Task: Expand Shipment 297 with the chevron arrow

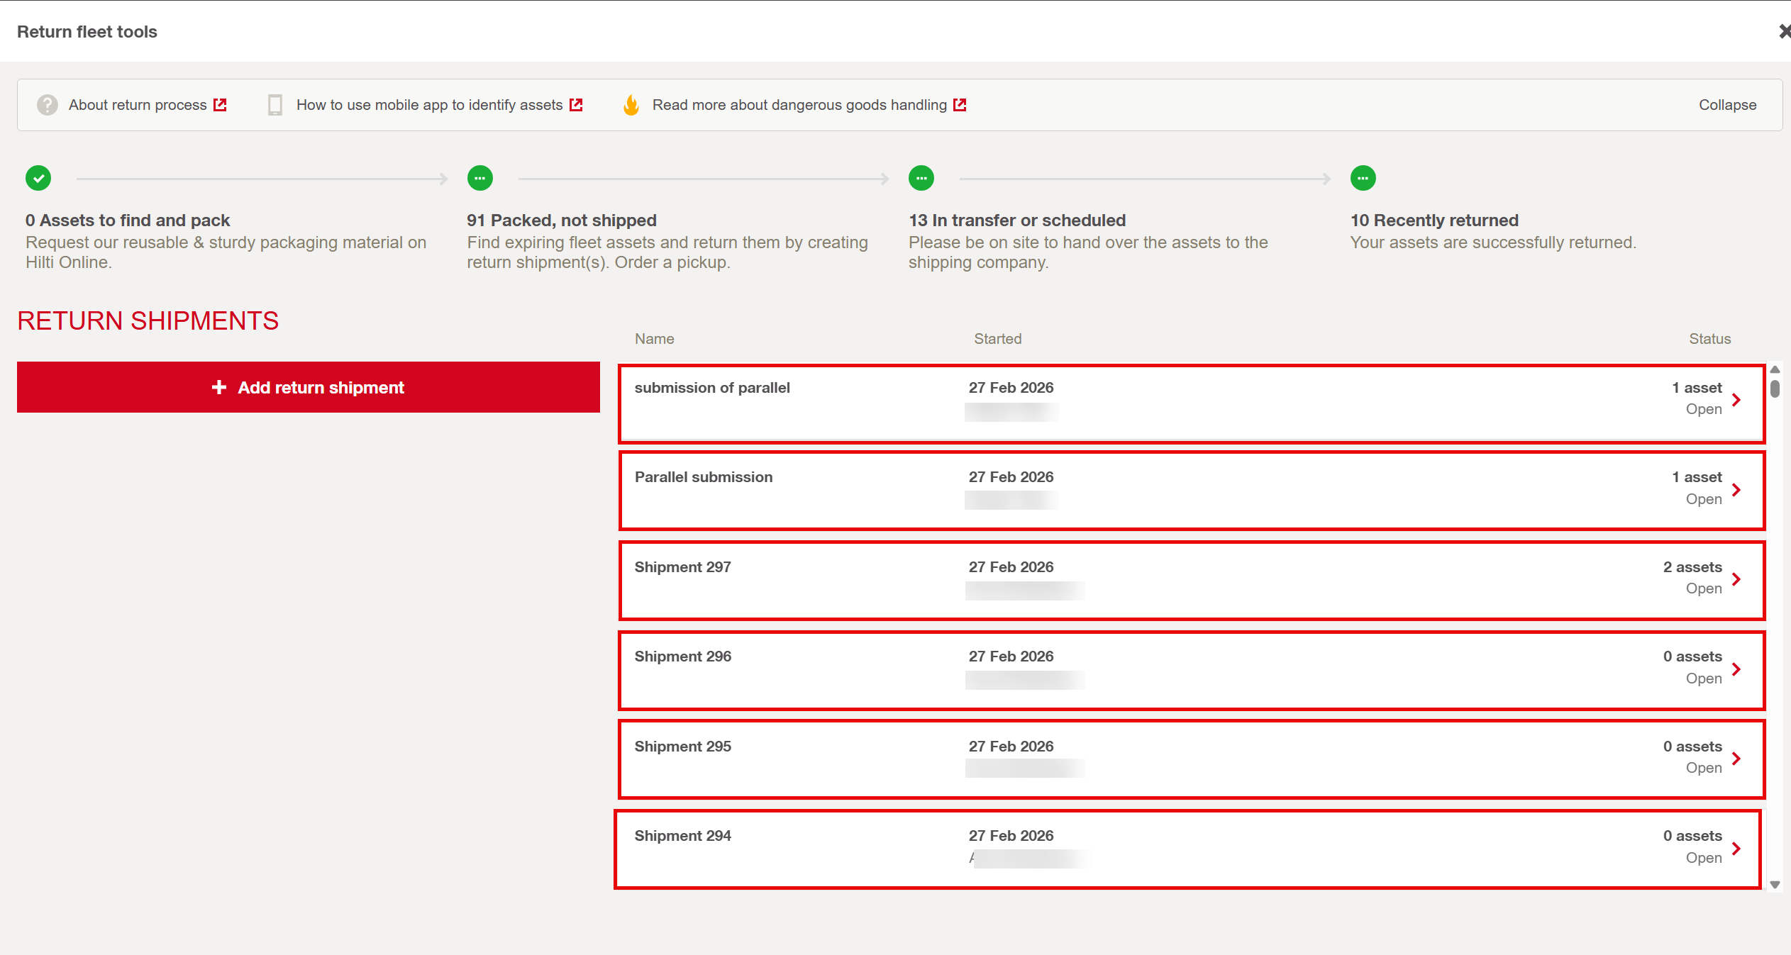Action: tap(1736, 579)
